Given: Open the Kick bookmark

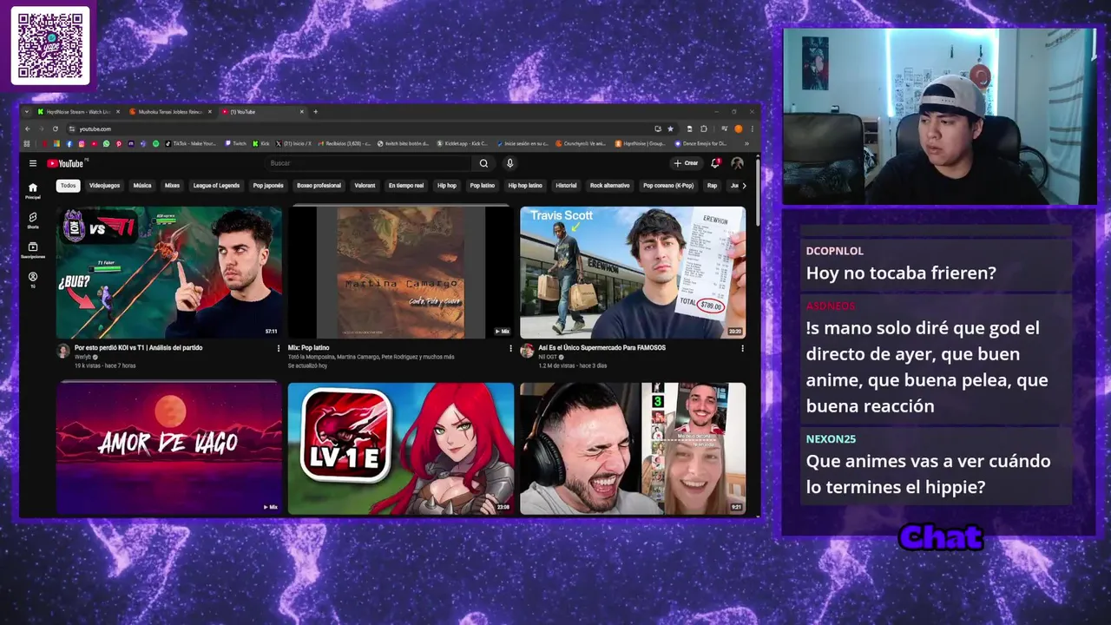Looking at the screenshot, I should point(261,143).
